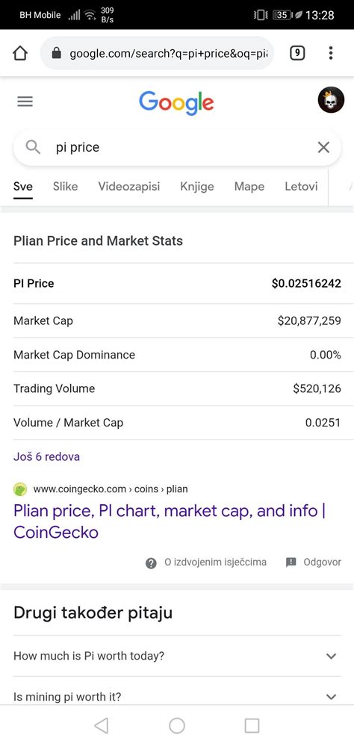The width and height of the screenshot is (354, 747).
Task: Open the tab switcher showing 9 tabs
Action: point(297,53)
